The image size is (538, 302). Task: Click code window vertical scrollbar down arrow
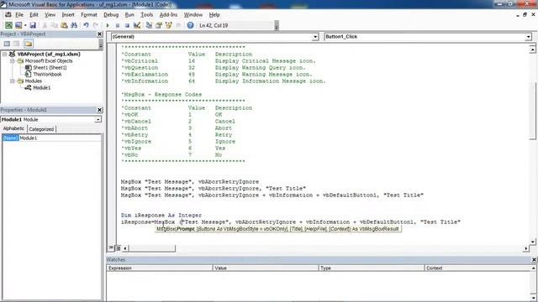[x=532, y=242]
